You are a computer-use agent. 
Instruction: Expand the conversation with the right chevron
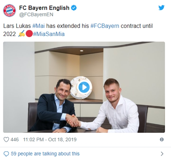(162, 154)
